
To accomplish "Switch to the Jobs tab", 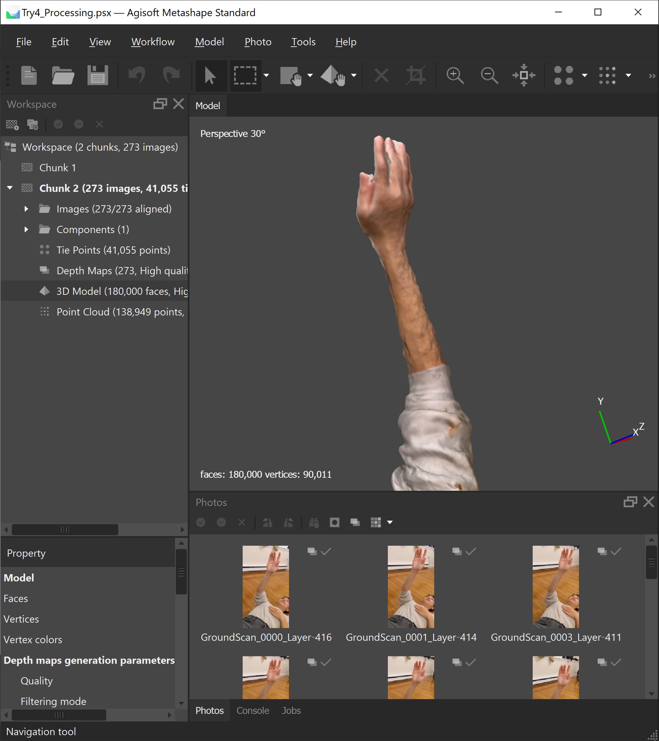I will coord(291,710).
